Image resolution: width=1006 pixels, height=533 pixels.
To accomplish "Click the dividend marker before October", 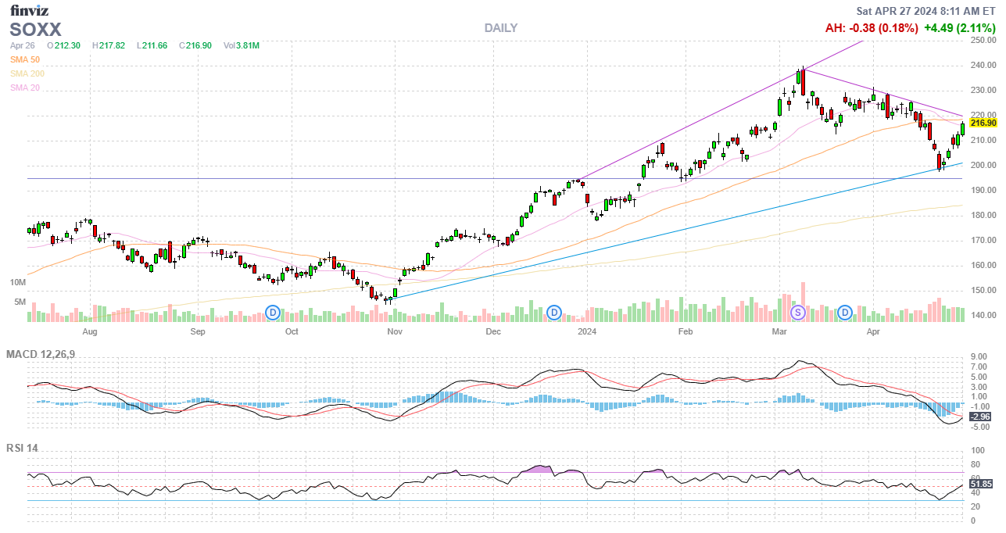I will tap(273, 313).
